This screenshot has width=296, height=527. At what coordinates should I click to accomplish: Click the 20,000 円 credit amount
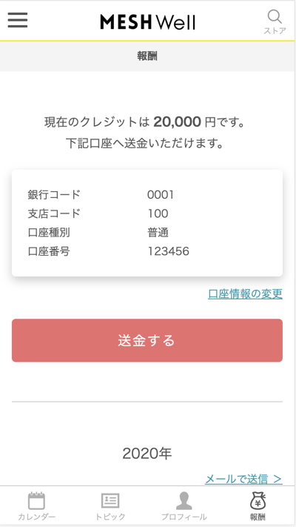(x=184, y=122)
